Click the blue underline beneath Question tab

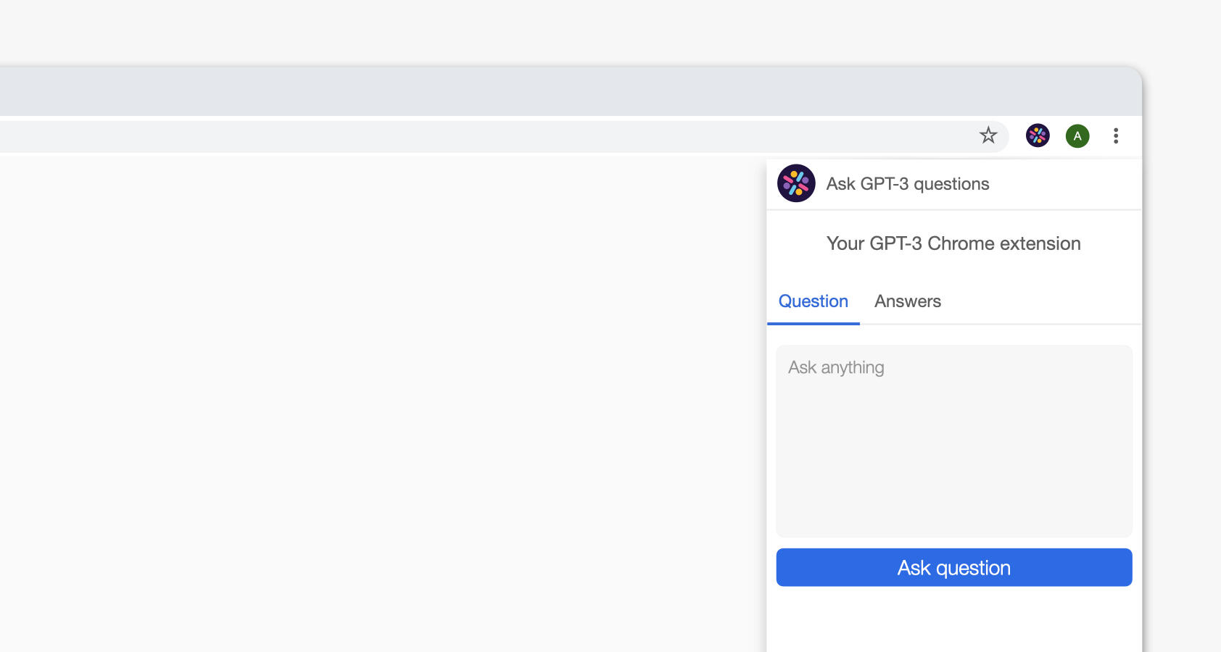[814, 324]
